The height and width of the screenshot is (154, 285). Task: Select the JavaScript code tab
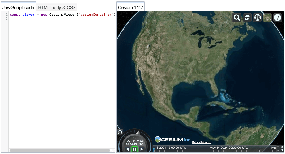click(x=18, y=7)
